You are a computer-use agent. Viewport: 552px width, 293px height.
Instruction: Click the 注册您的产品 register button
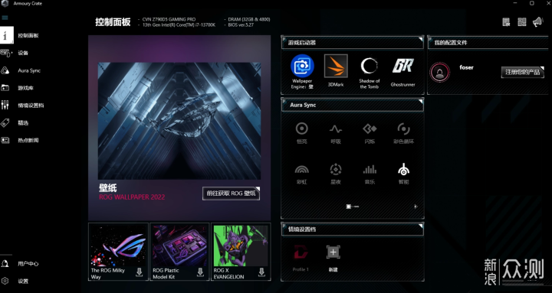(x=522, y=72)
